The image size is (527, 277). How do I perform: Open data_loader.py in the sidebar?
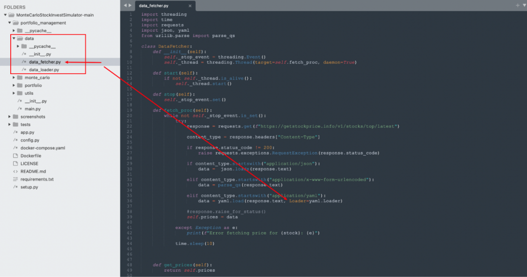pyautogui.click(x=43, y=70)
